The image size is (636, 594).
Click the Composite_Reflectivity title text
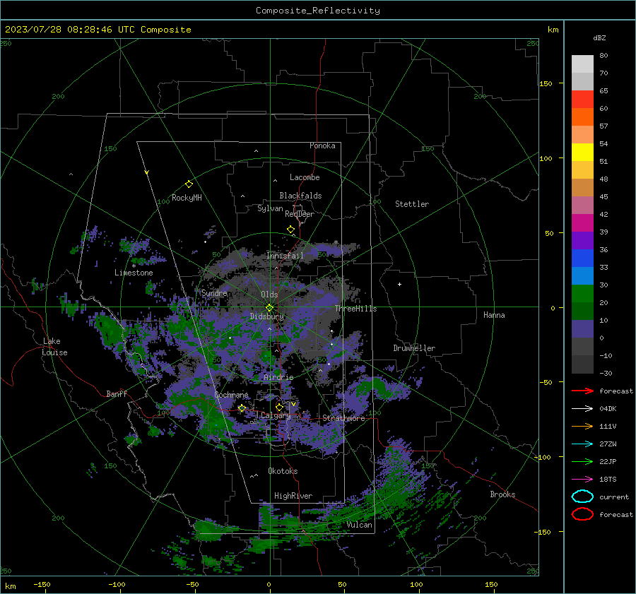point(317,11)
